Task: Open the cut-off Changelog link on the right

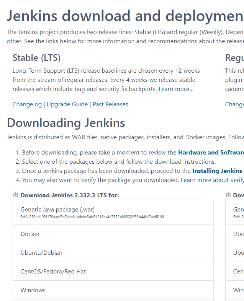Action: click(x=234, y=104)
